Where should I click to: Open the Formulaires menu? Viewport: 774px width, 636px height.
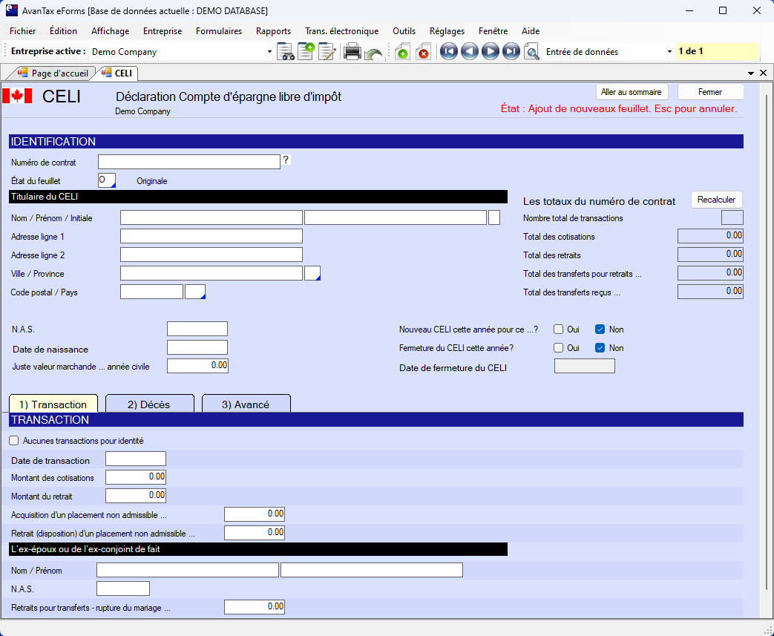click(x=219, y=31)
